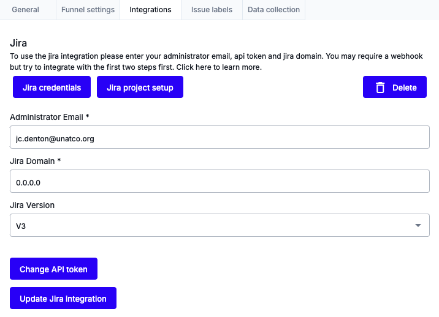Click the 'Jira Version' label
This screenshot has width=439, height=317.
tap(32, 205)
